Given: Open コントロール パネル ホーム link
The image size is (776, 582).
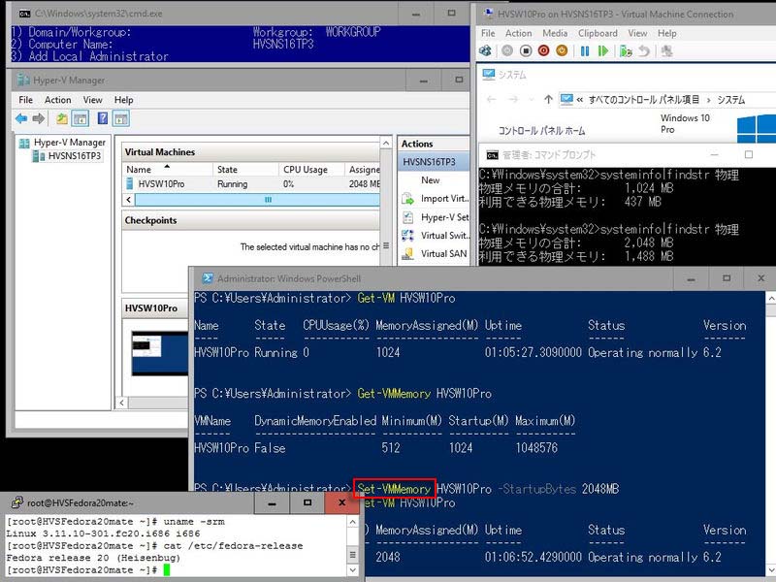Looking at the screenshot, I should (541, 131).
